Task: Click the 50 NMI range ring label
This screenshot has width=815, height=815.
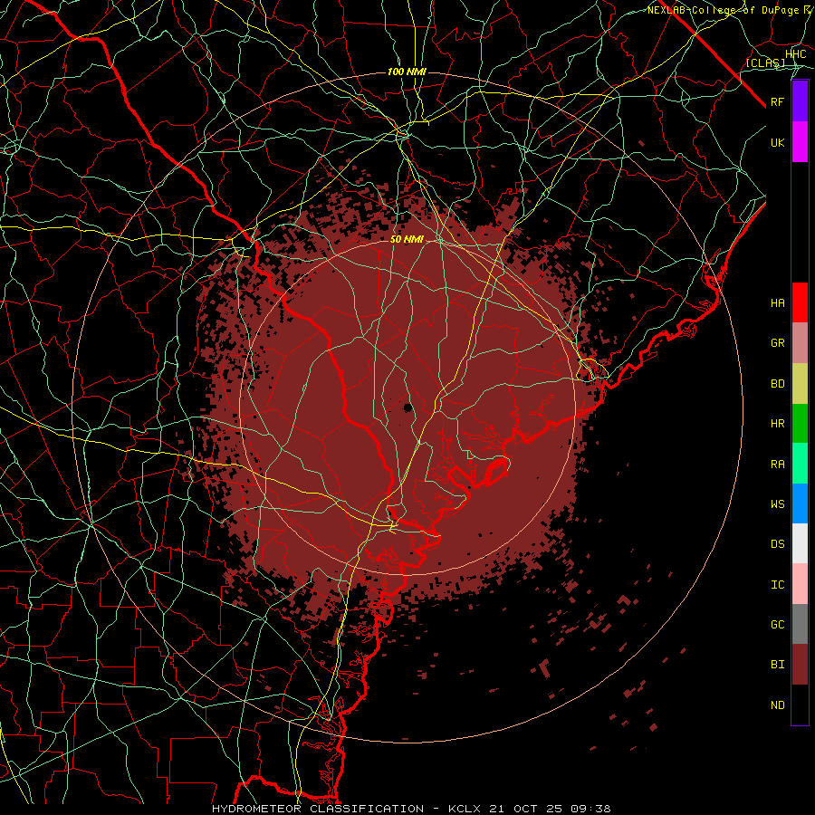Action: pos(407,239)
